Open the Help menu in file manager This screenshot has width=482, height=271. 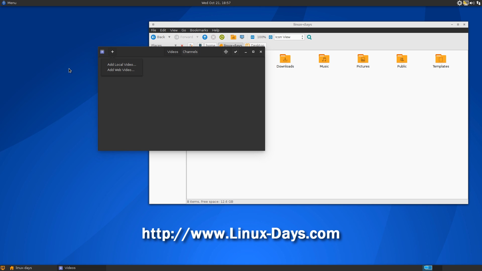[x=215, y=30]
